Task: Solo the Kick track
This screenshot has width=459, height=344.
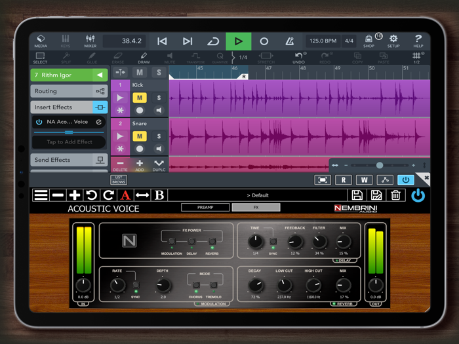Action: 159,98
